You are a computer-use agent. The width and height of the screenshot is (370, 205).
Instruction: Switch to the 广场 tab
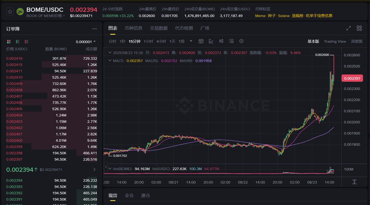[205, 28]
